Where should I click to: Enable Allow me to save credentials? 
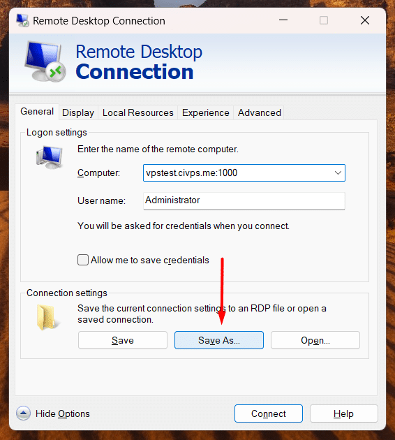pyautogui.click(x=83, y=260)
